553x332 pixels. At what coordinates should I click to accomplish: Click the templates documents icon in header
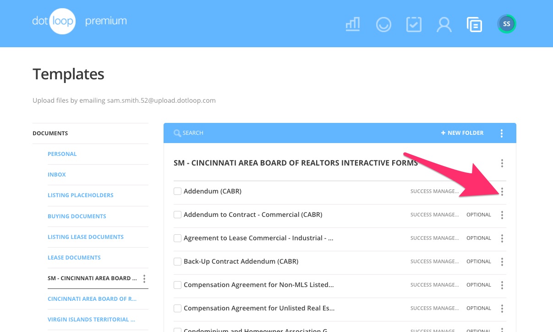tap(474, 24)
